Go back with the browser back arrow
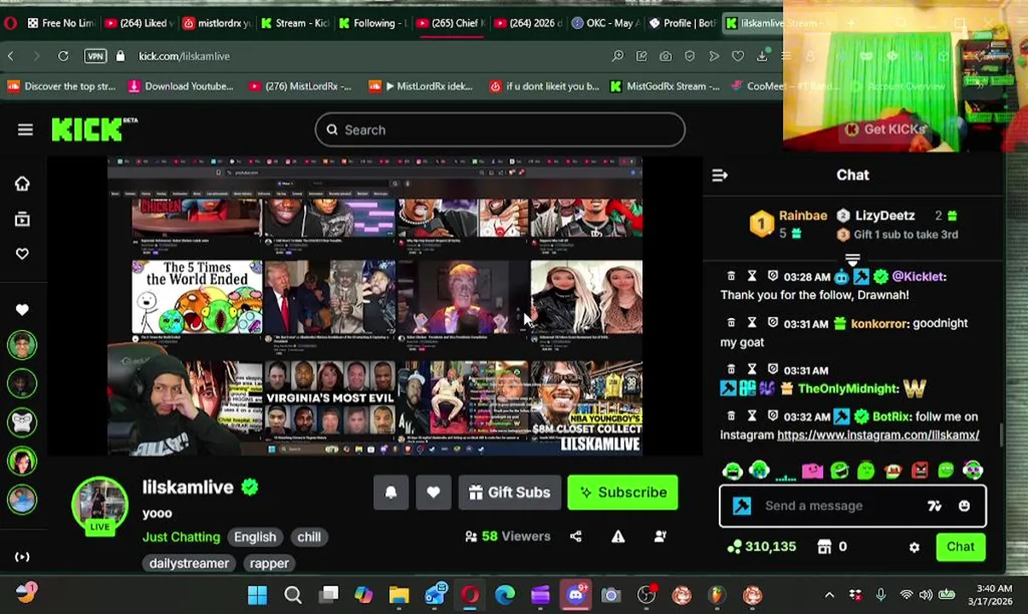 (10, 56)
